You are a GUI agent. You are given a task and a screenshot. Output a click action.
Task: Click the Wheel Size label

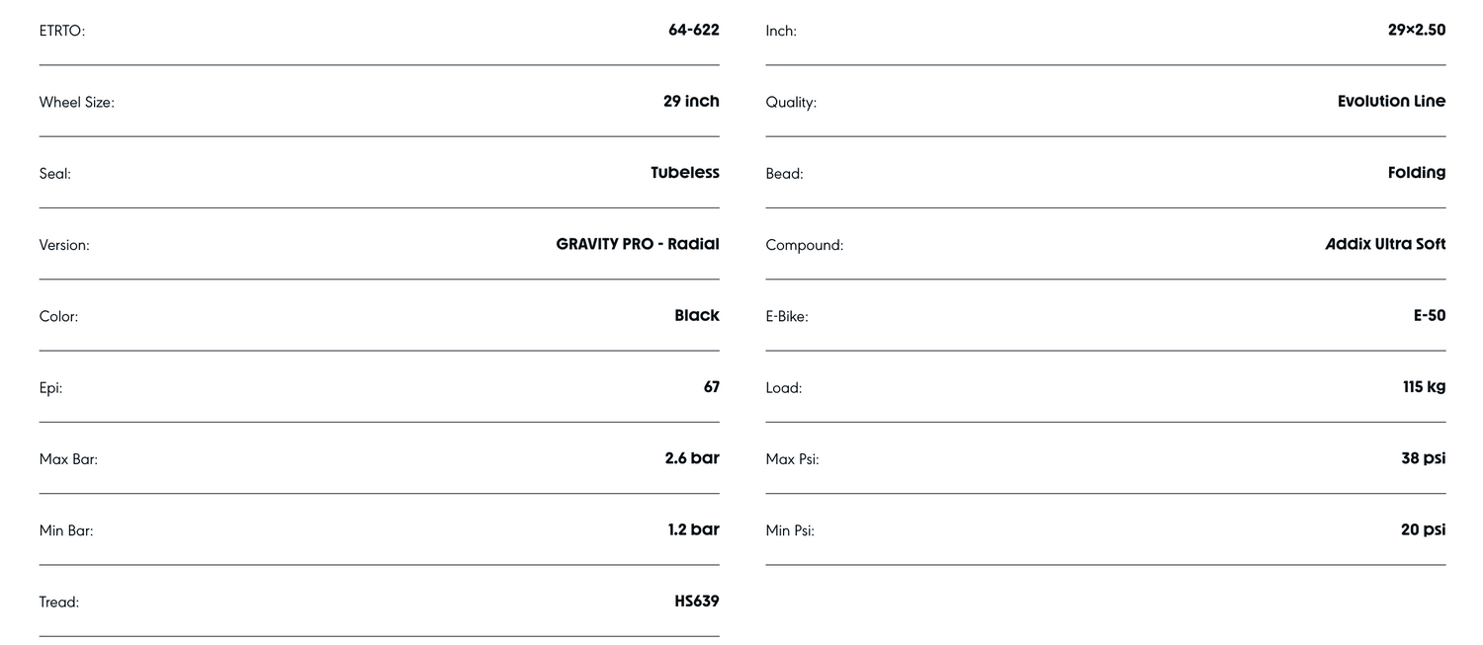(77, 102)
